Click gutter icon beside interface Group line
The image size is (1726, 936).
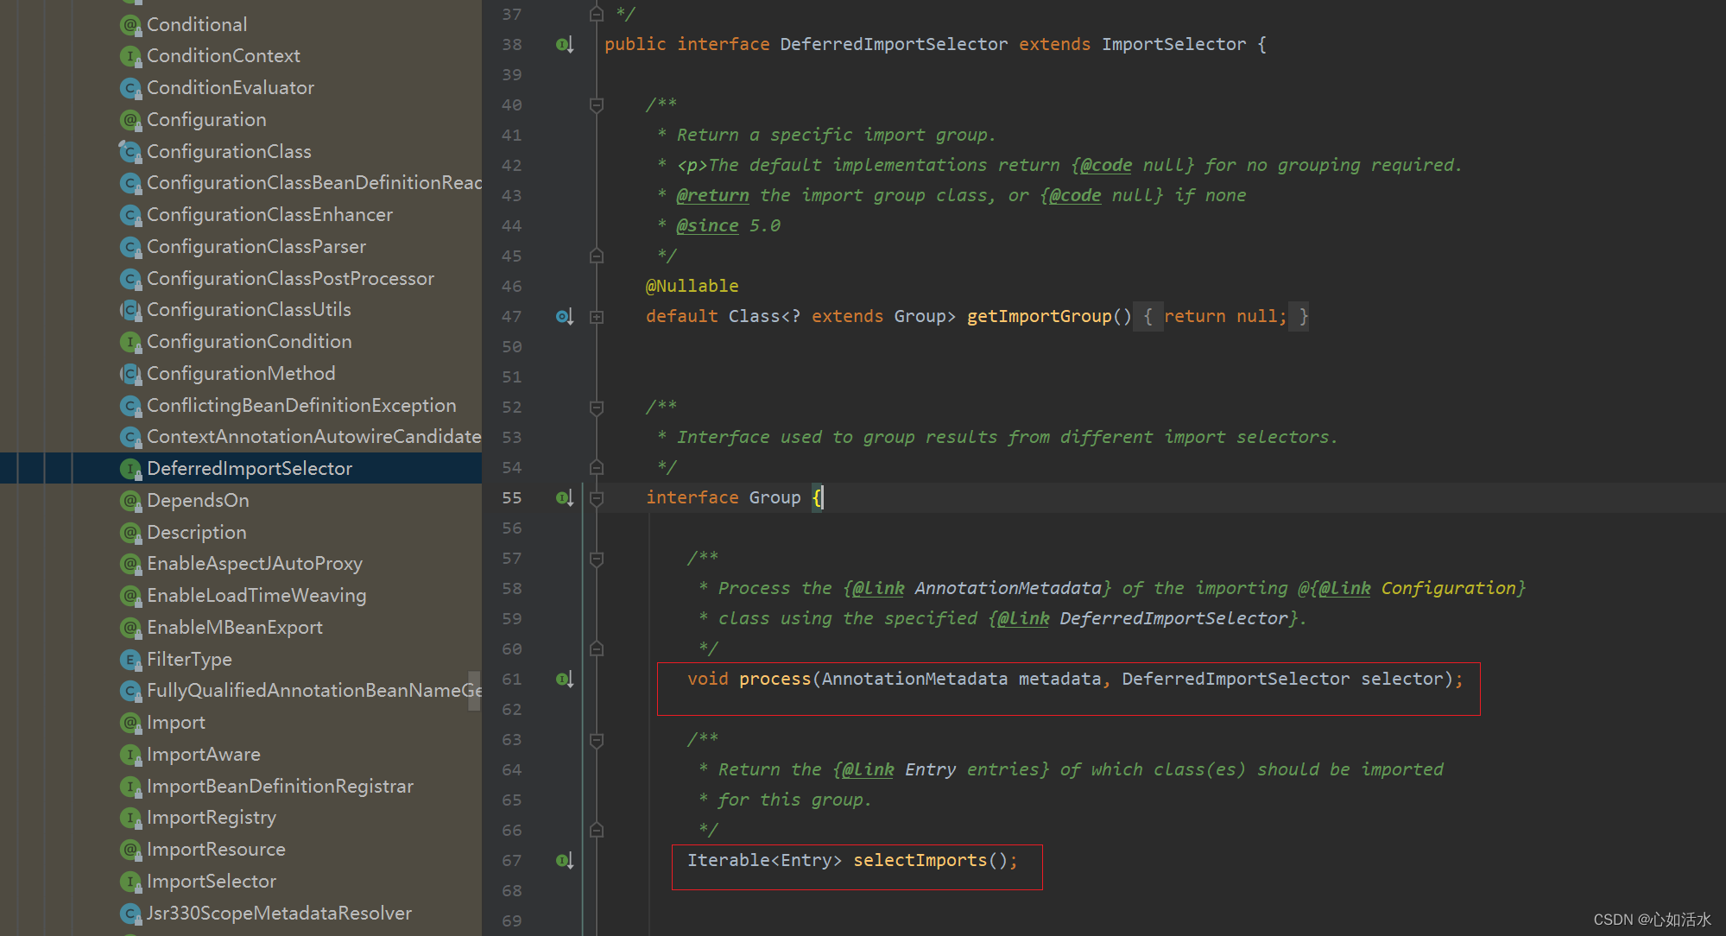pyautogui.click(x=564, y=498)
